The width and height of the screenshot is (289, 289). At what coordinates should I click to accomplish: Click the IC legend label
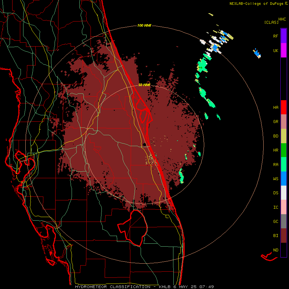click(x=276, y=207)
